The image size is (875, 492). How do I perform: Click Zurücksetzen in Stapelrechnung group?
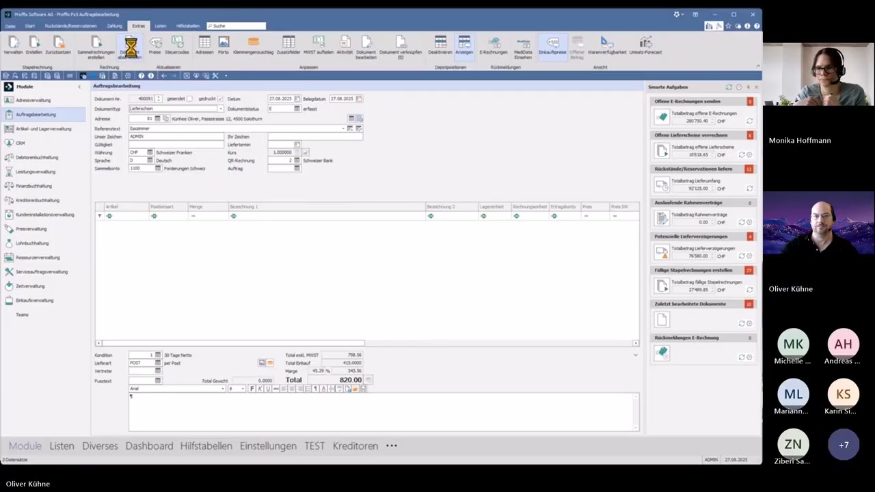58,45
